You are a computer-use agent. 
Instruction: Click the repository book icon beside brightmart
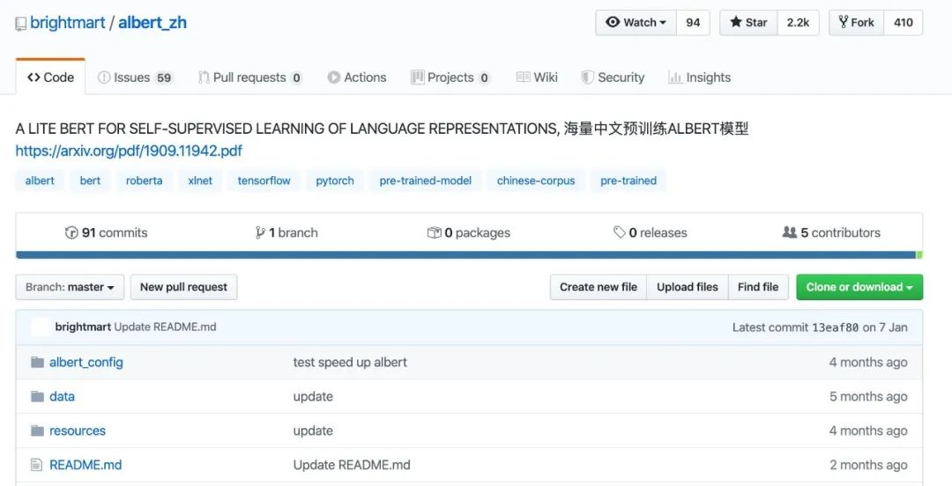[x=21, y=25]
